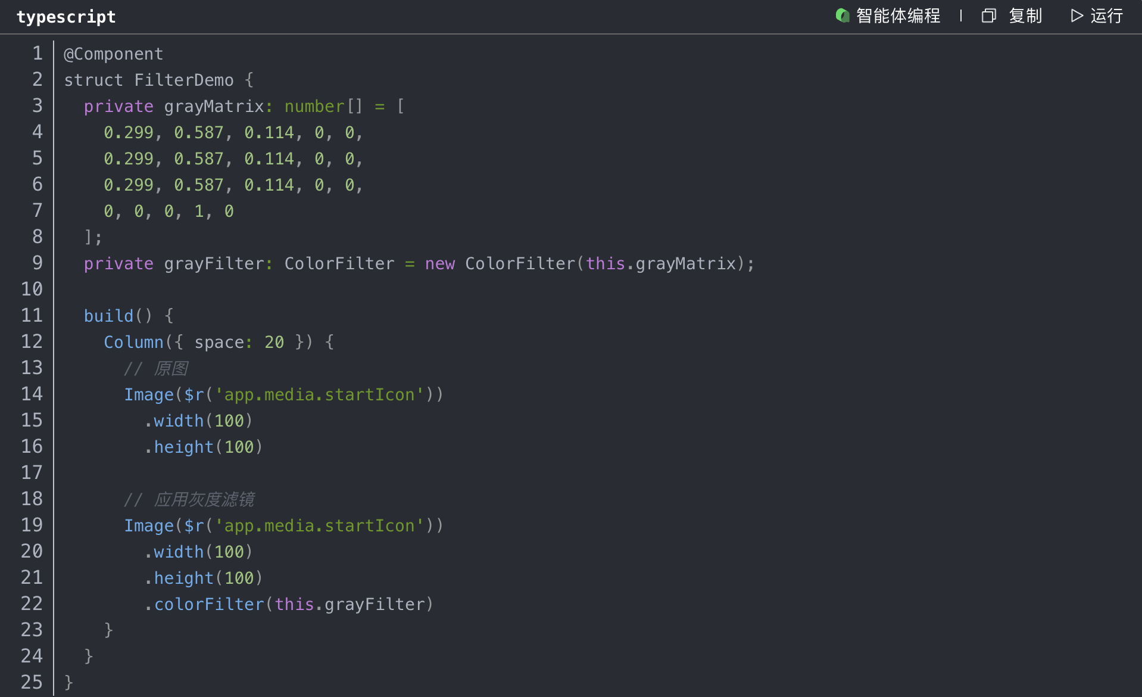Click ".height(100)" on line 21

[x=204, y=578]
